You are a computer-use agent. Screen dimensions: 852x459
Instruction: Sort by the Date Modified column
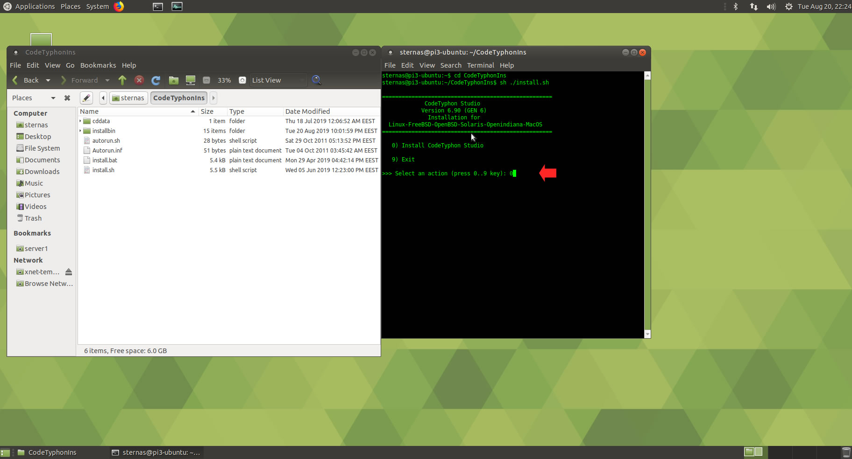click(x=332, y=111)
